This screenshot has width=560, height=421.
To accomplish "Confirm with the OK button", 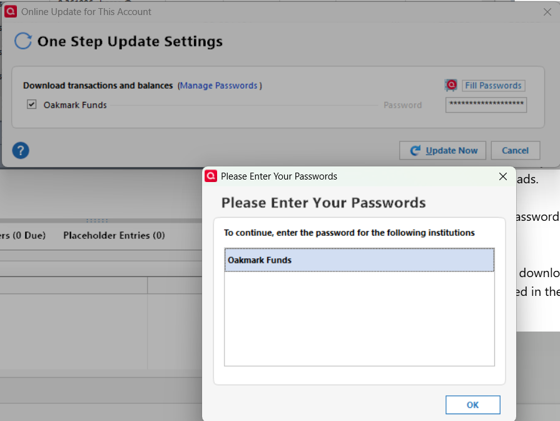I will click(472, 405).
